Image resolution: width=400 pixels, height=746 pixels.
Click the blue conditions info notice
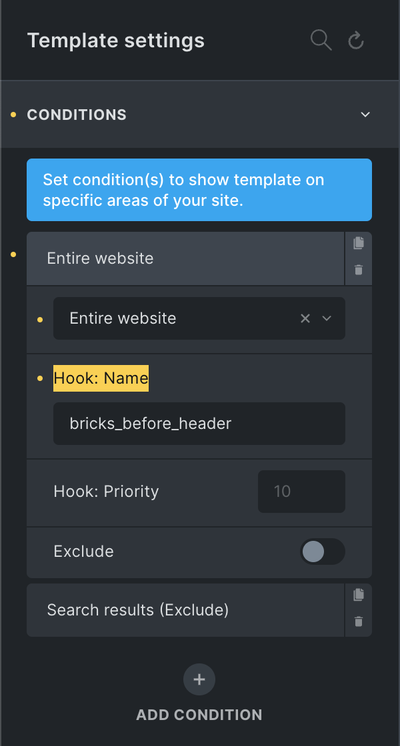pyautogui.click(x=199, y=190)
